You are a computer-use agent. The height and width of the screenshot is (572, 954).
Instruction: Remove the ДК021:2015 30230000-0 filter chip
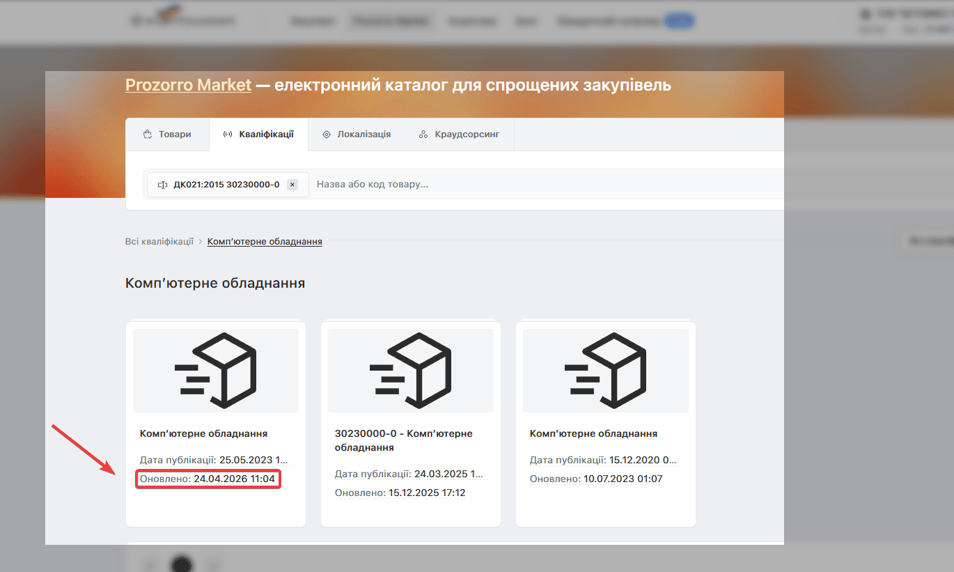point(292,185)
